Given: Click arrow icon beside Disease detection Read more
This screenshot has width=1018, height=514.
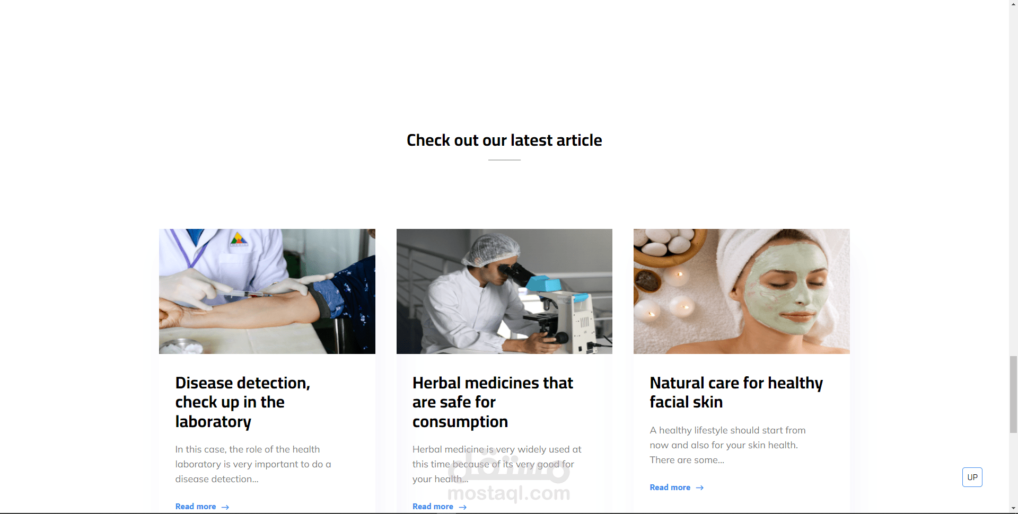Looking at the screenshot, I should coord(225,507).
